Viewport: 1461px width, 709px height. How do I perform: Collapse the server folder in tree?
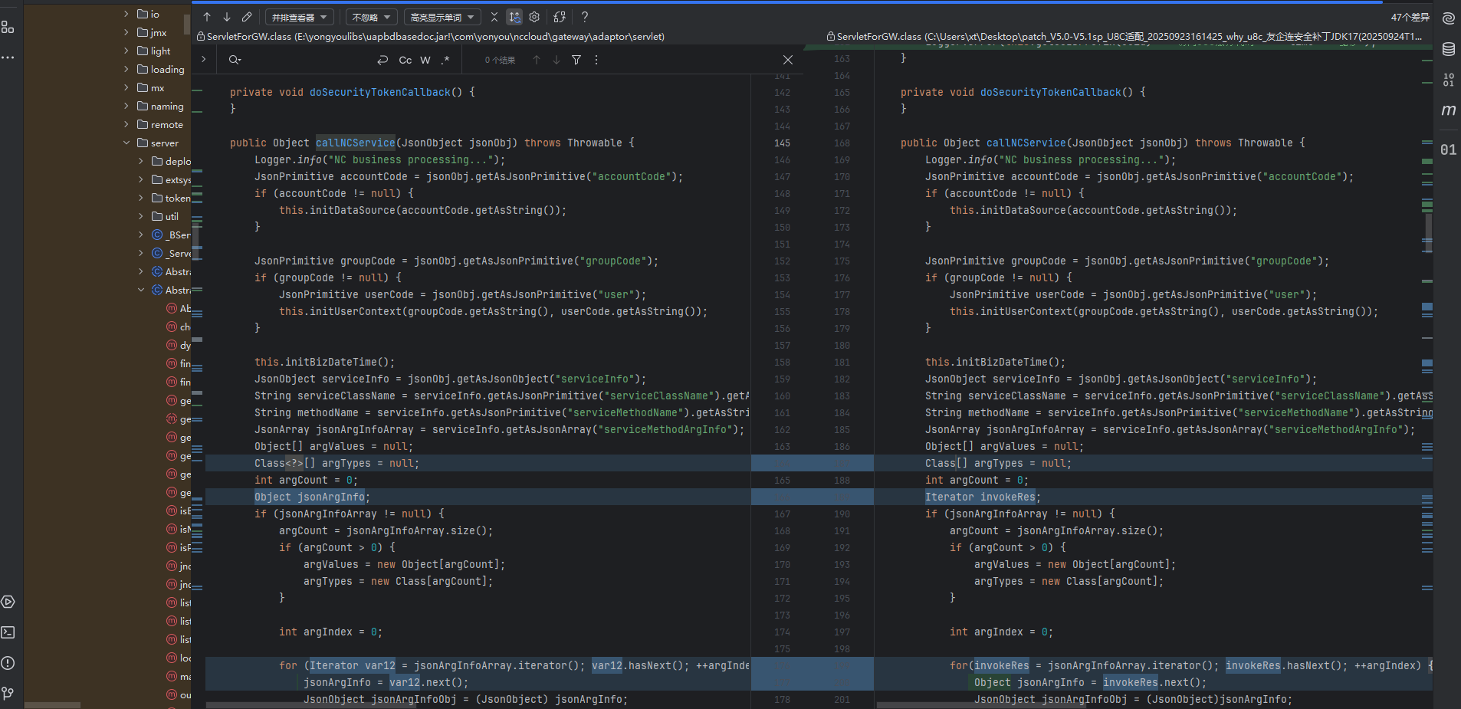coord(126,143)
